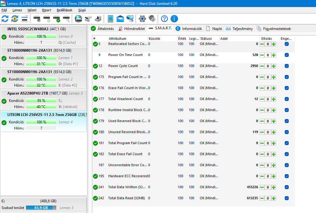Click the refresh disks icon in toolbar
The image size is (316, 213).
(5, 19)
